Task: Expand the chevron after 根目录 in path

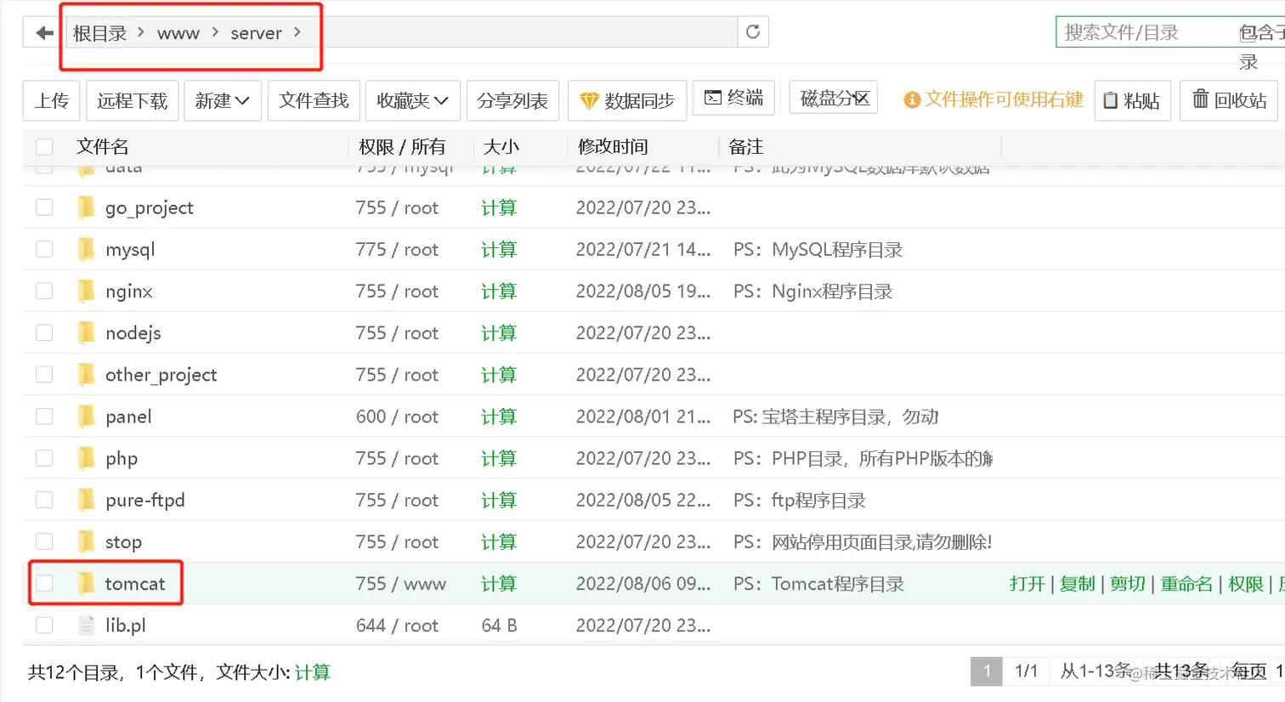Action: click(x=140, y=32)
